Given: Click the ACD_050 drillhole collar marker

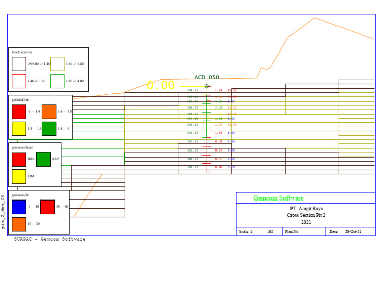Looking at the screenshot, I should [x=206, y=86].
